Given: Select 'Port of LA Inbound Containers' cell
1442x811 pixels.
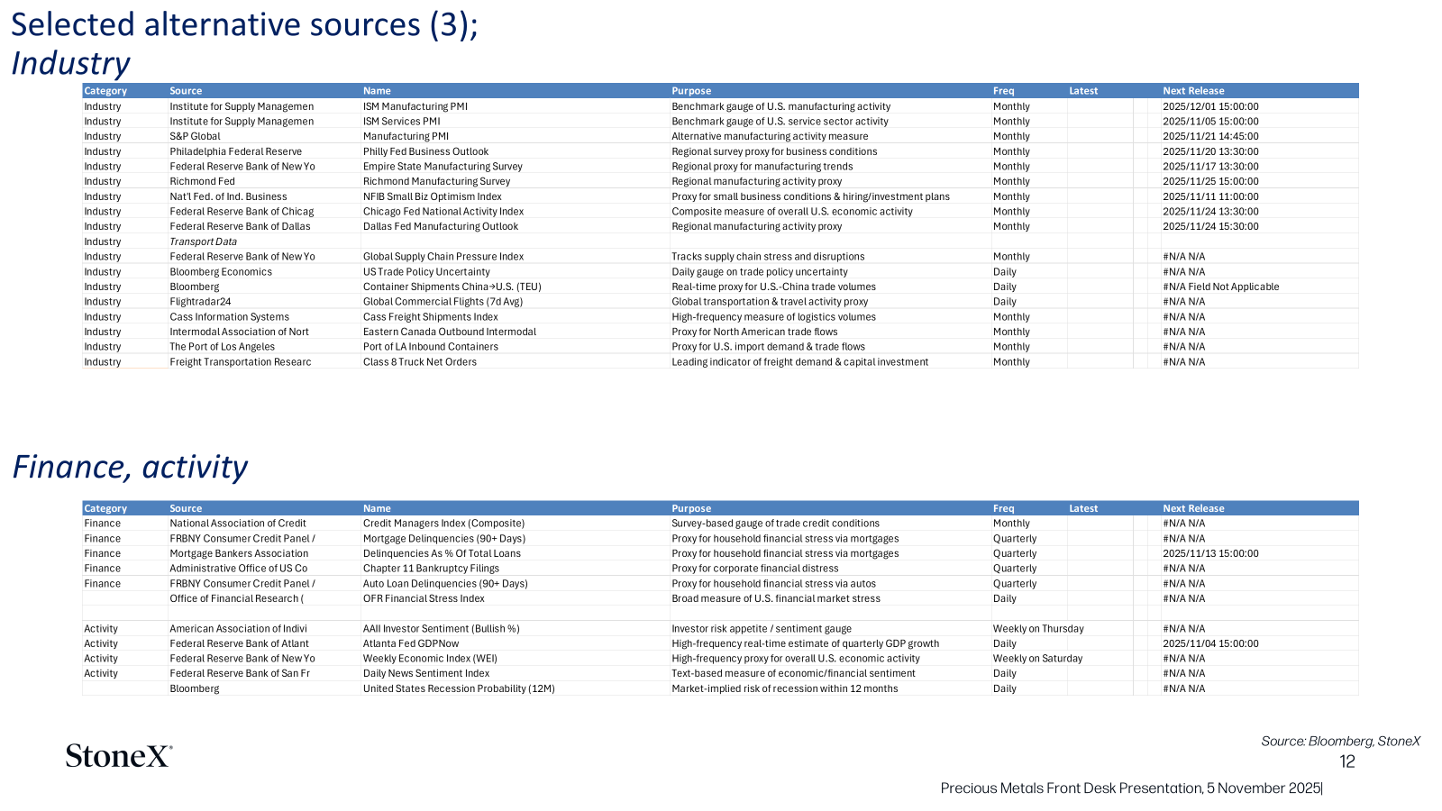Looking at the screenshot, I should (x=431, y=347).
